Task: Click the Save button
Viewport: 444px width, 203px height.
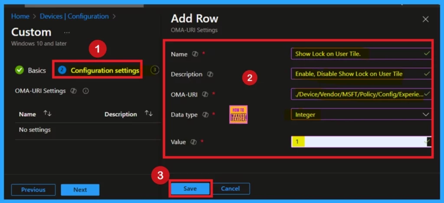Action: [x=190, y=189]
